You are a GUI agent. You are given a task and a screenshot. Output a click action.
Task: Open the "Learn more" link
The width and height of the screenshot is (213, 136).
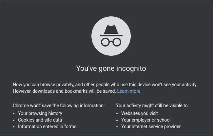click(x=129, y=91)
